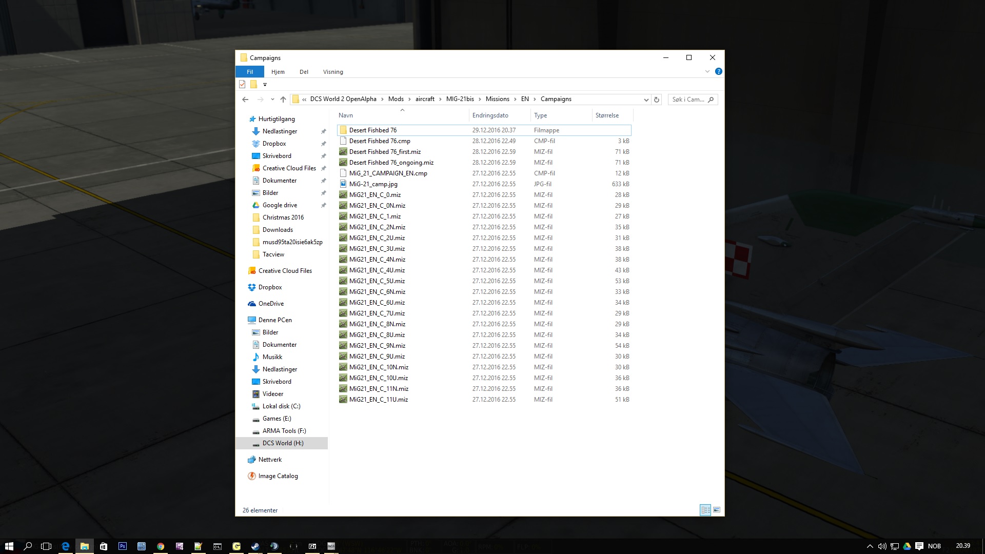Navigate to Missions in the breadcrumb

coord(498,100)
